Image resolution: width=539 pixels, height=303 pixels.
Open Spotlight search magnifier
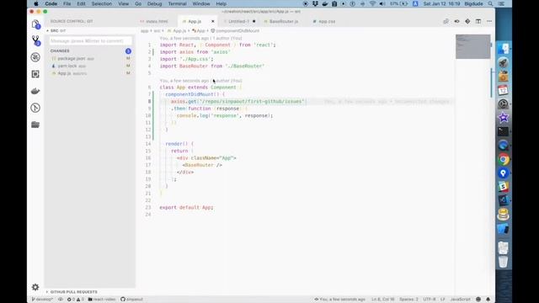(x=490, y=3)
